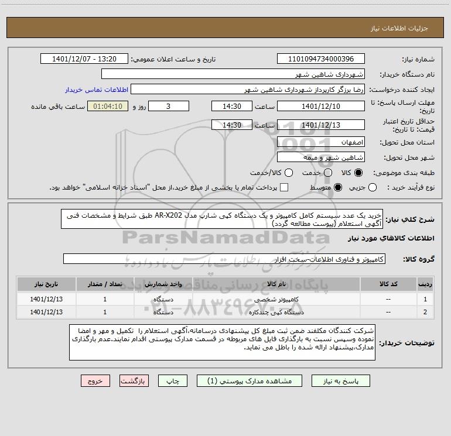The image size is (451, 436).
Task: Select the کالا/خدمت radio option
Action: point(289,173)
